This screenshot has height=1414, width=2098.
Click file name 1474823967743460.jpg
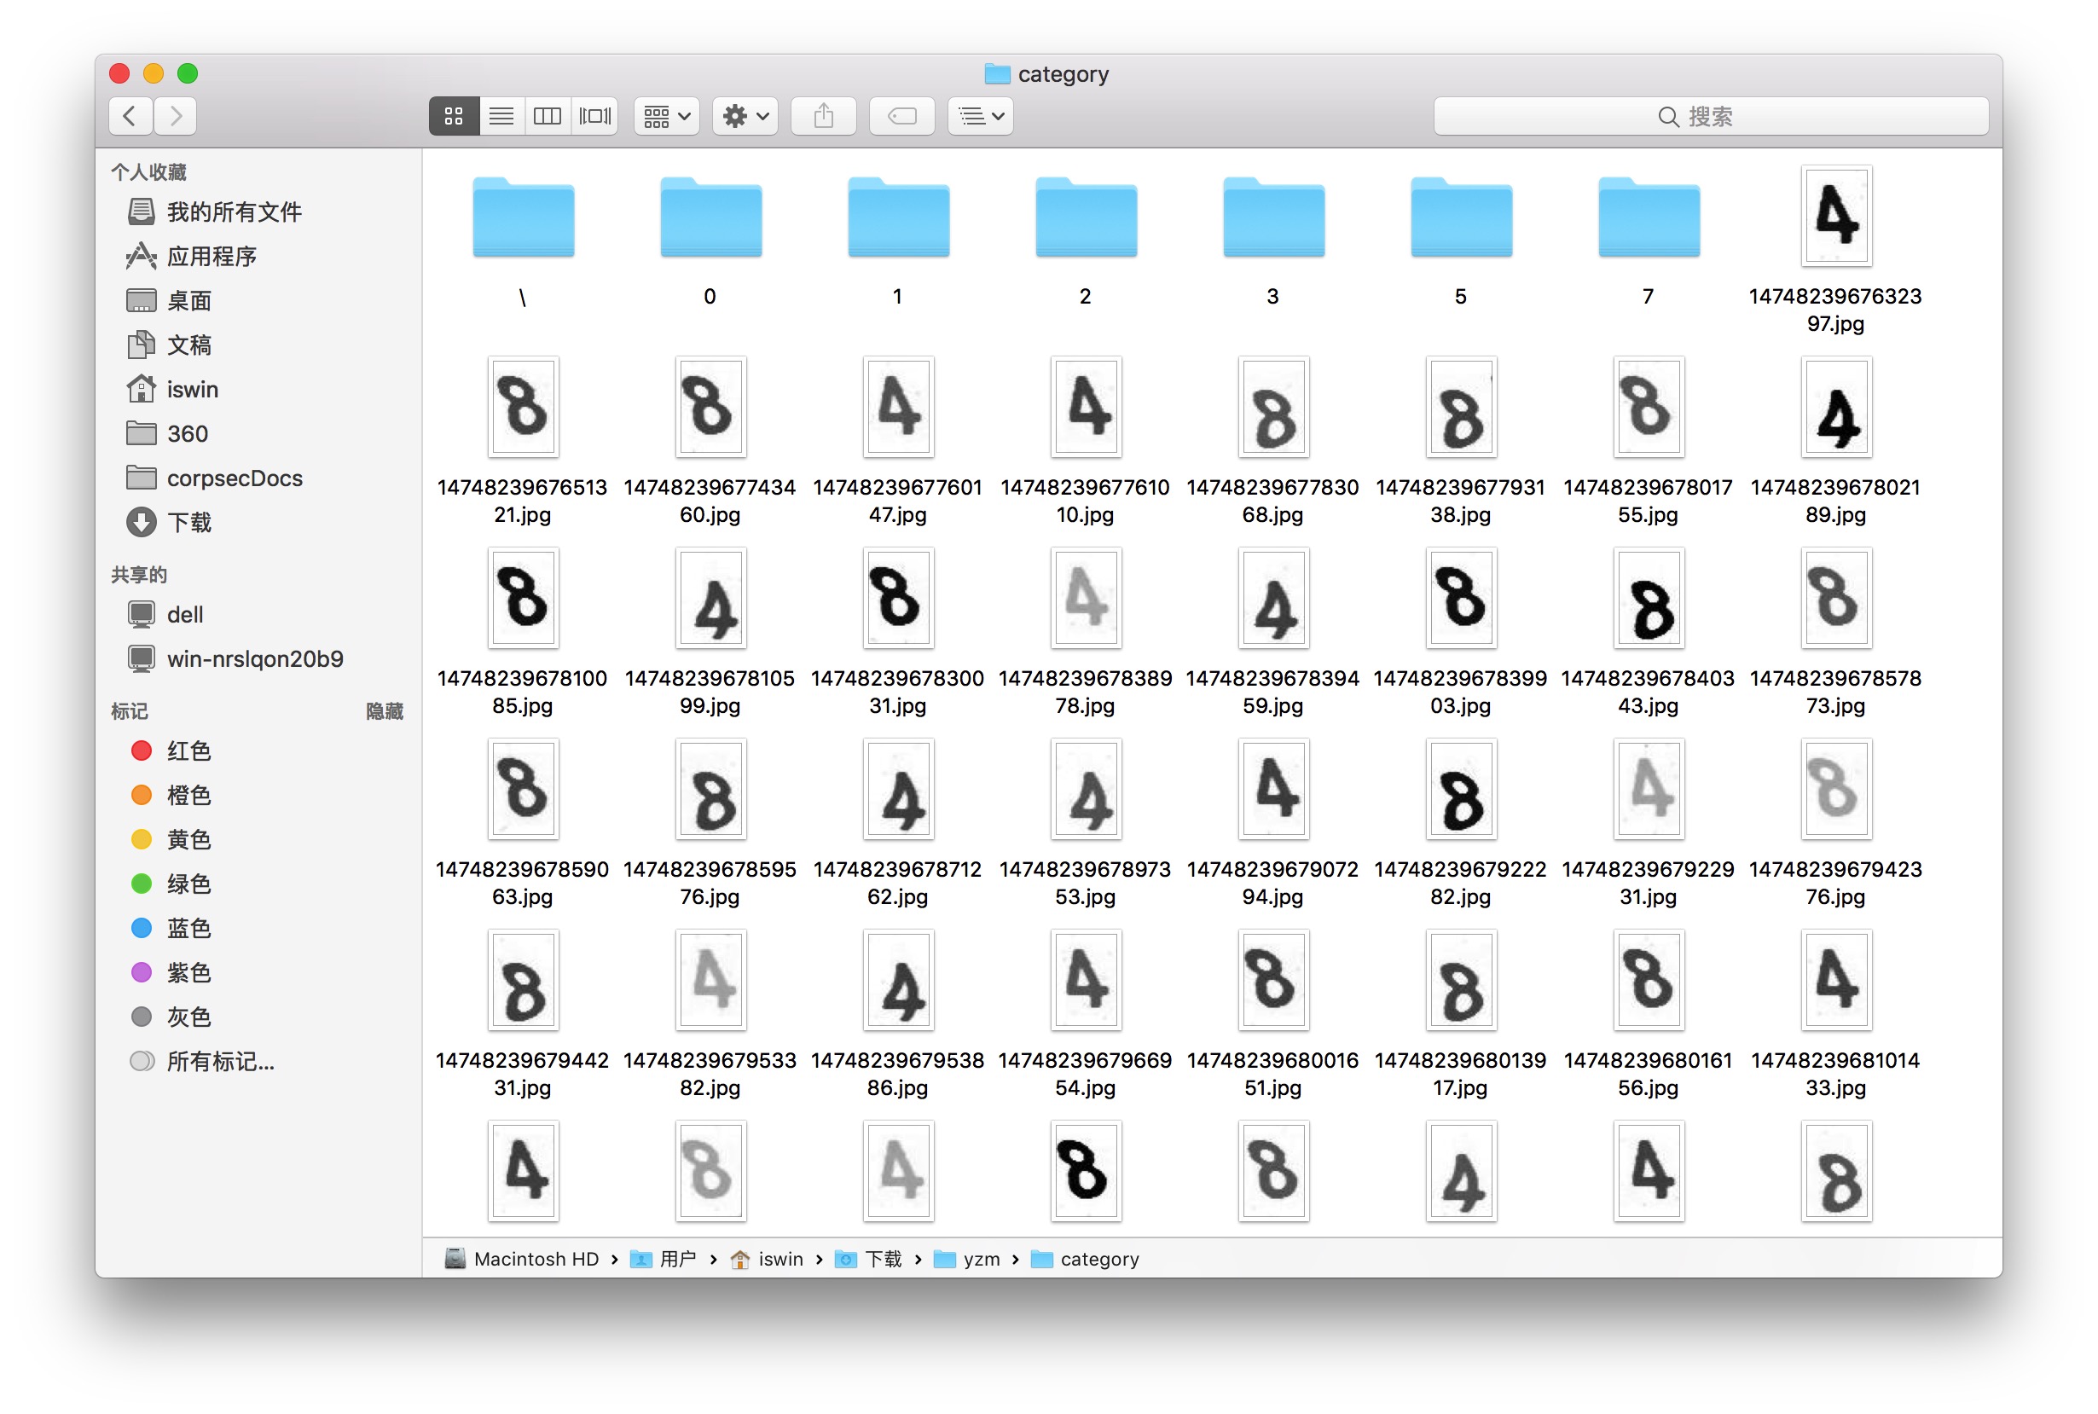click(x=710, y=501)
